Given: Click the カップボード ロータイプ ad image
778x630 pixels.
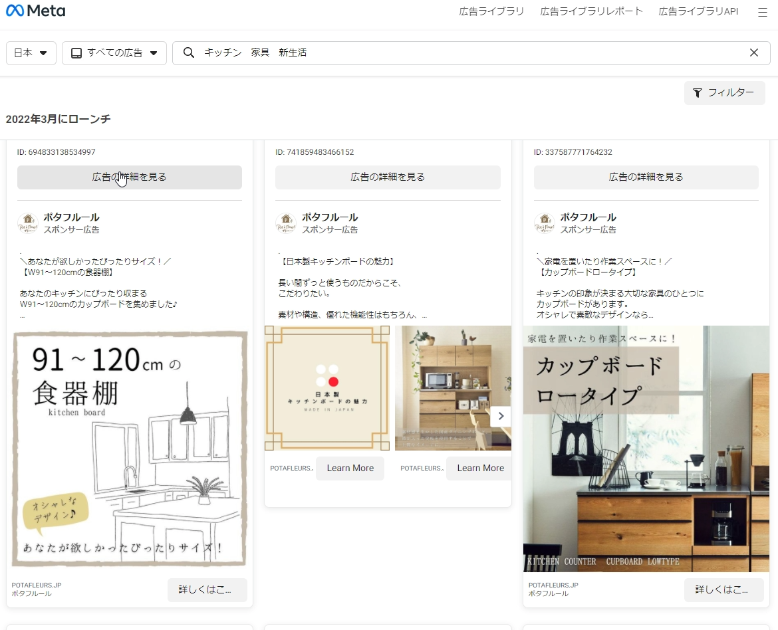Looking at the screenshot, I should tap(647, 449).
